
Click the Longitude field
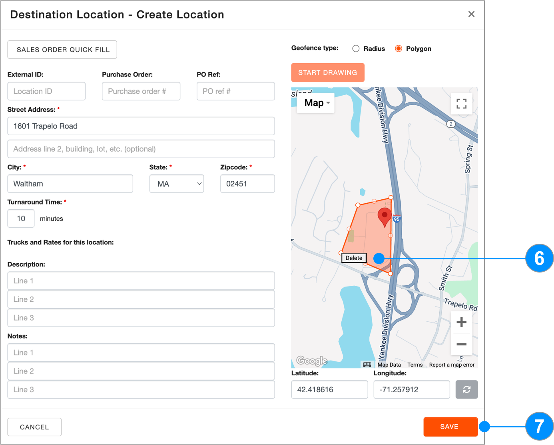pos(412,389)
